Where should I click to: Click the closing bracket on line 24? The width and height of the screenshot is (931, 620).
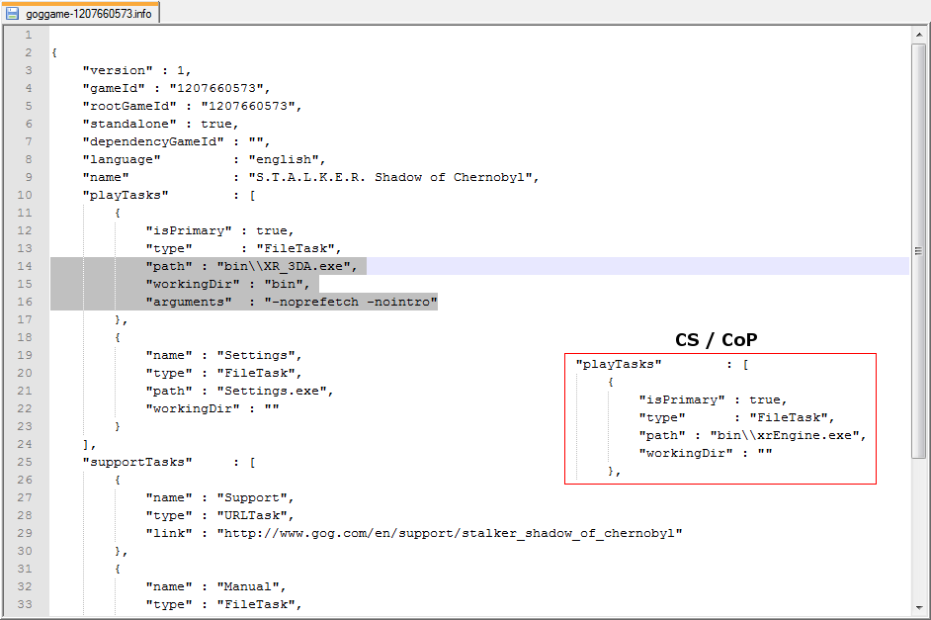click(86, 444)
